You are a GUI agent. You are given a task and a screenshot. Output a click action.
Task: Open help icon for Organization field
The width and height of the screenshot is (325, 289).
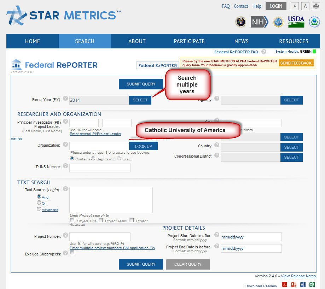click(65, 144)
